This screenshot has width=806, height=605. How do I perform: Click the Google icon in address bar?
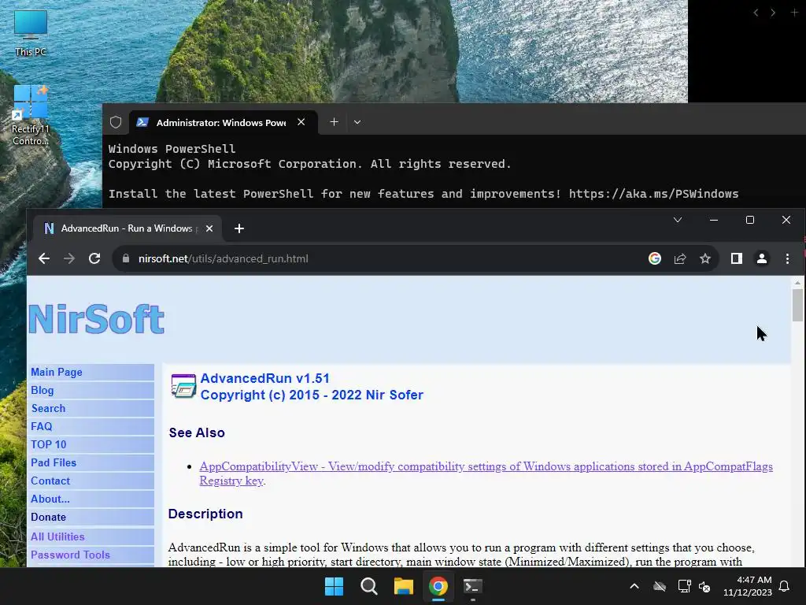654,258
